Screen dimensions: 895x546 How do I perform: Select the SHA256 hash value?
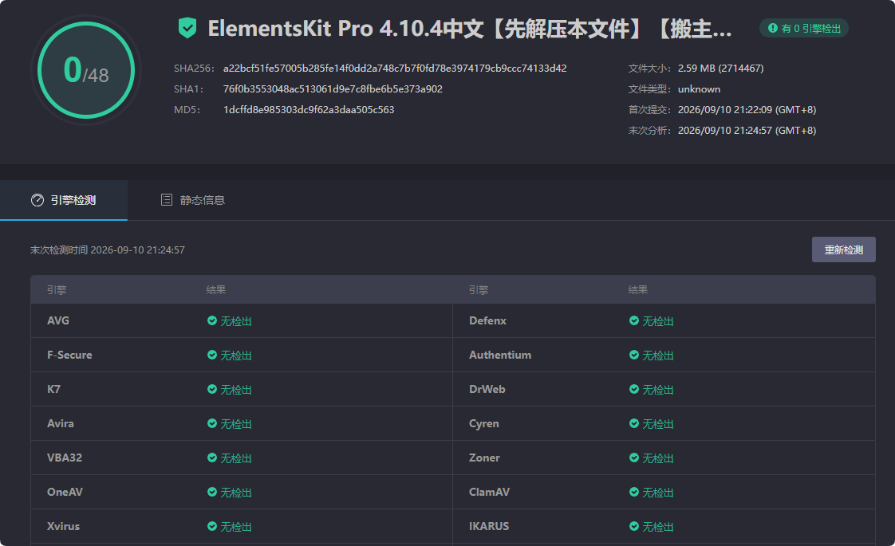coord(395,69)
